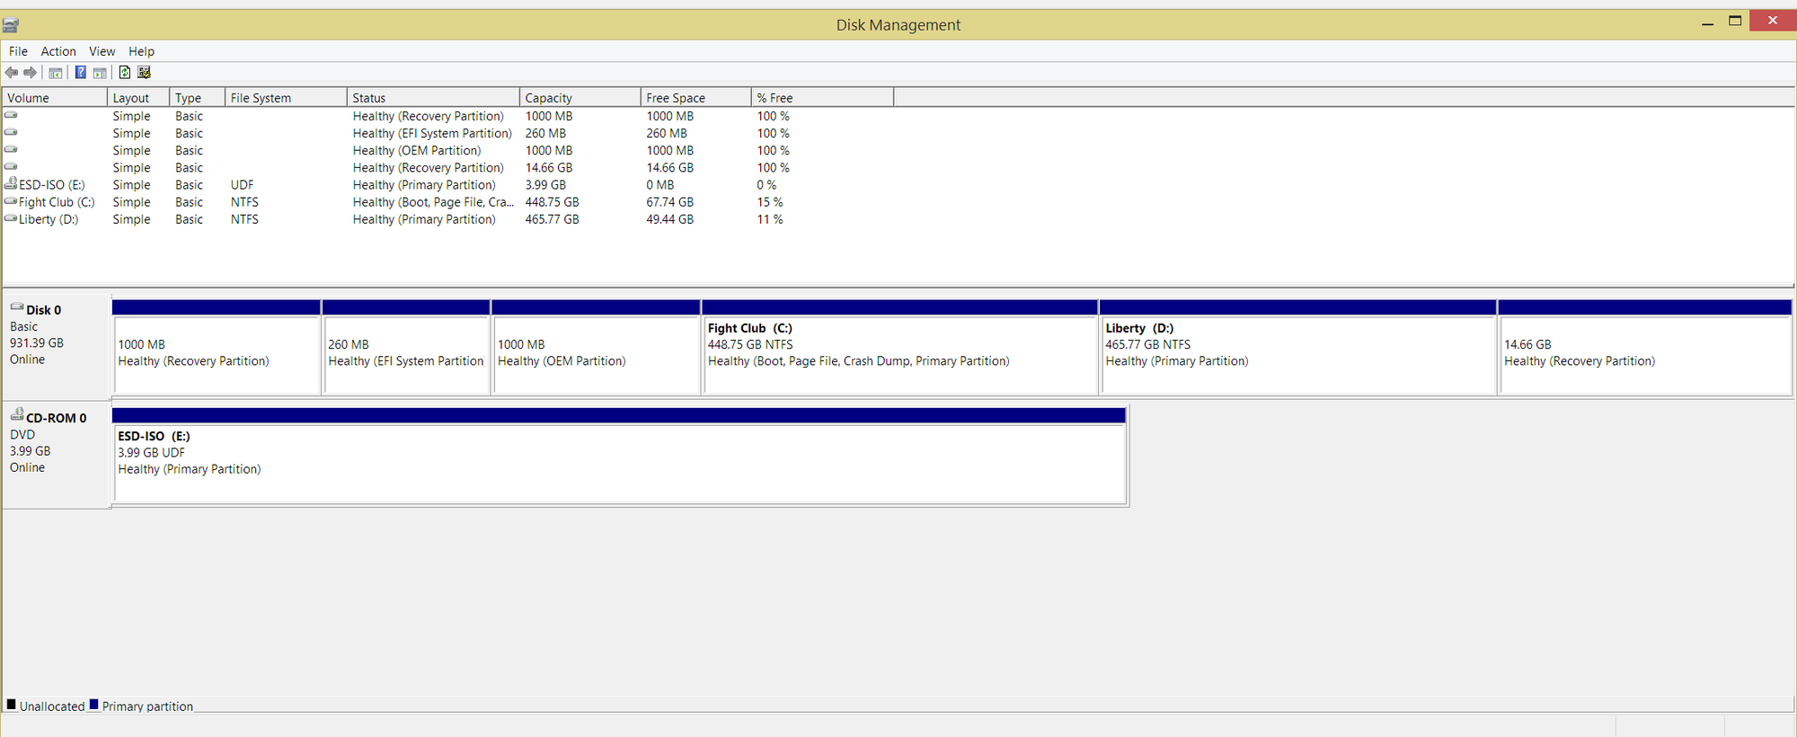Open the Action menu
Viewport: 1797px width, 737px height.
pyautogui.click(x=58, y=51)
